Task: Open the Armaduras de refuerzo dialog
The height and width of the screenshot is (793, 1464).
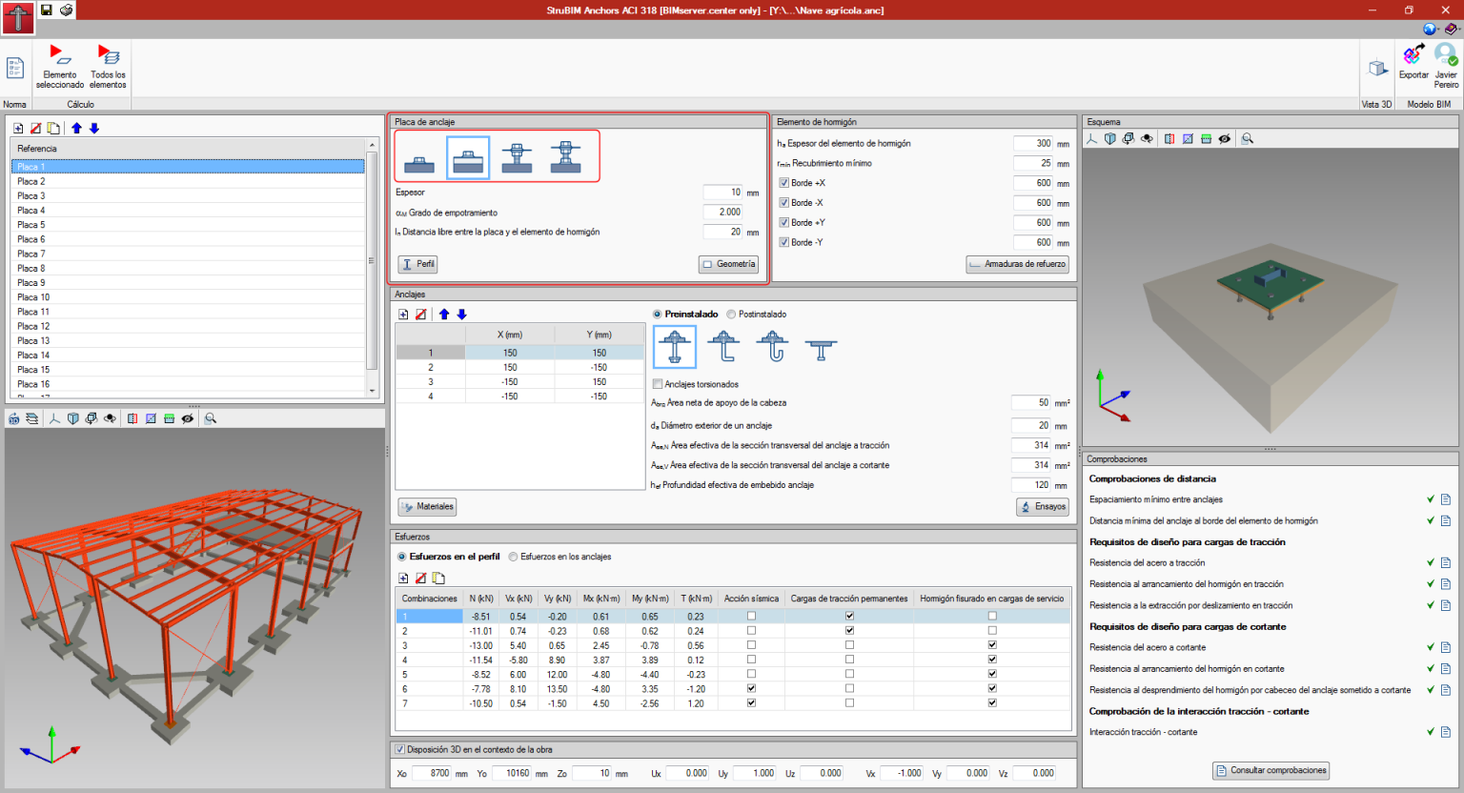Action: click(1017, 264)
